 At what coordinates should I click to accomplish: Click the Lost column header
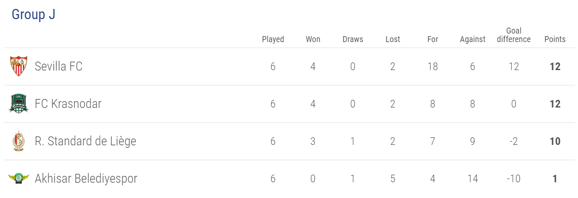[x=393, y=39]
